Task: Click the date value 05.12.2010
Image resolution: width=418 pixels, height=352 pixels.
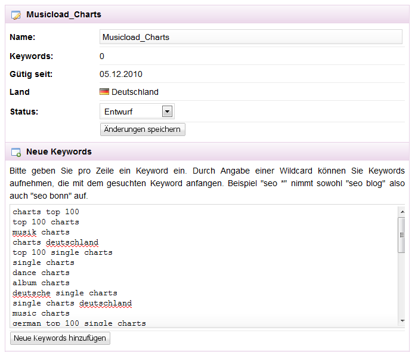Action: point(121,74)
